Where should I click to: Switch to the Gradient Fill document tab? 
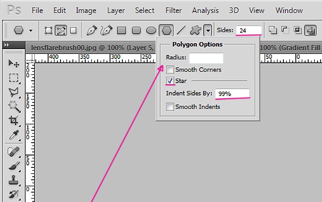[x=290, y=48]
